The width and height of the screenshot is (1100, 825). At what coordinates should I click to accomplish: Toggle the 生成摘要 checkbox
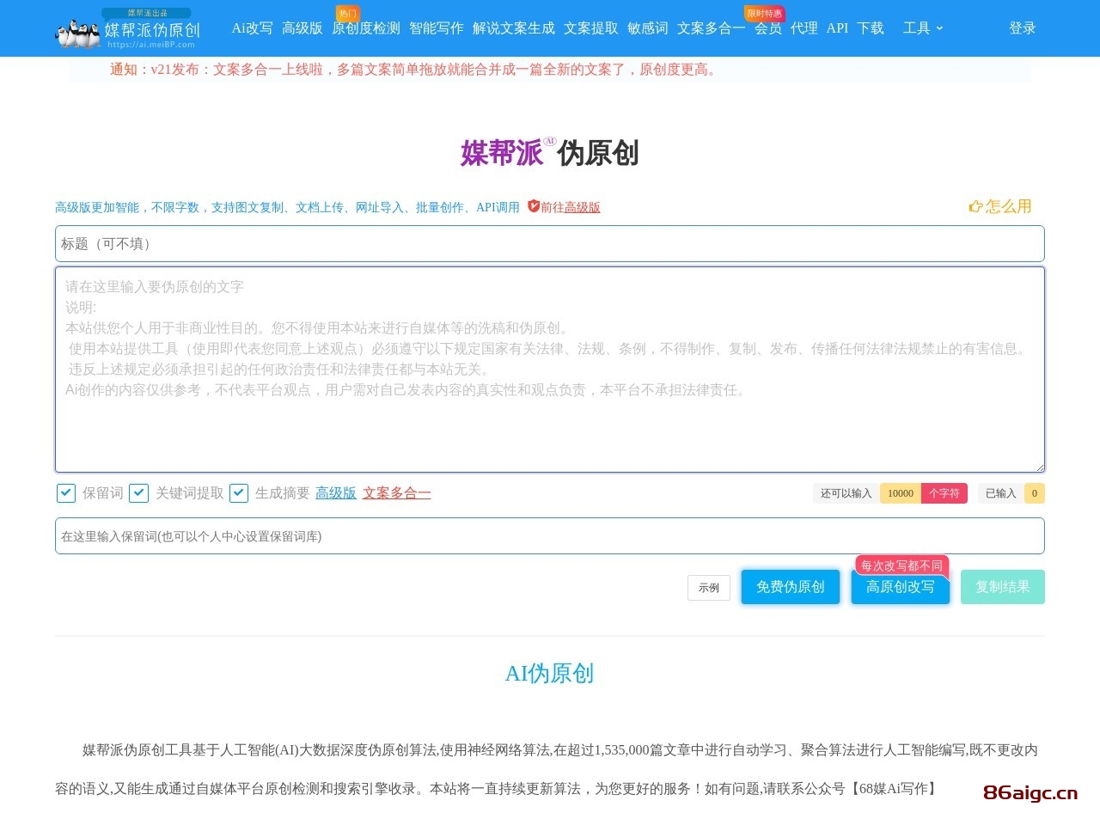coord(239,493)
